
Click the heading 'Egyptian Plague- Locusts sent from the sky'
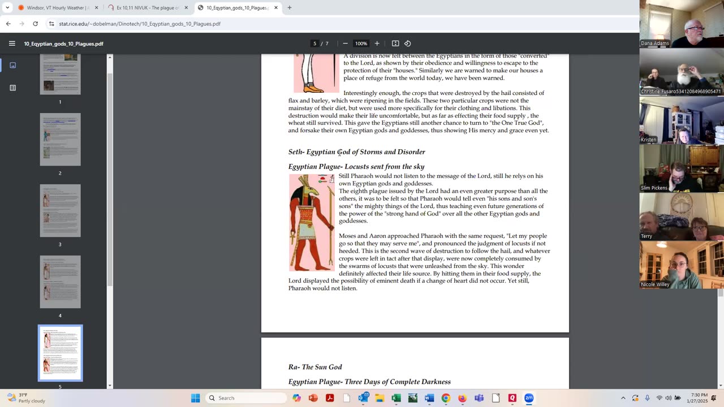356,167
